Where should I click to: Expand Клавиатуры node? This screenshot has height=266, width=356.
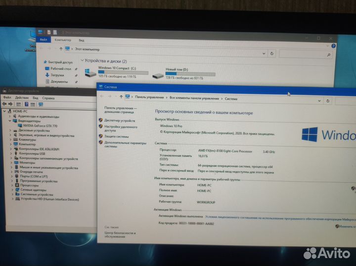click(10, 139)
